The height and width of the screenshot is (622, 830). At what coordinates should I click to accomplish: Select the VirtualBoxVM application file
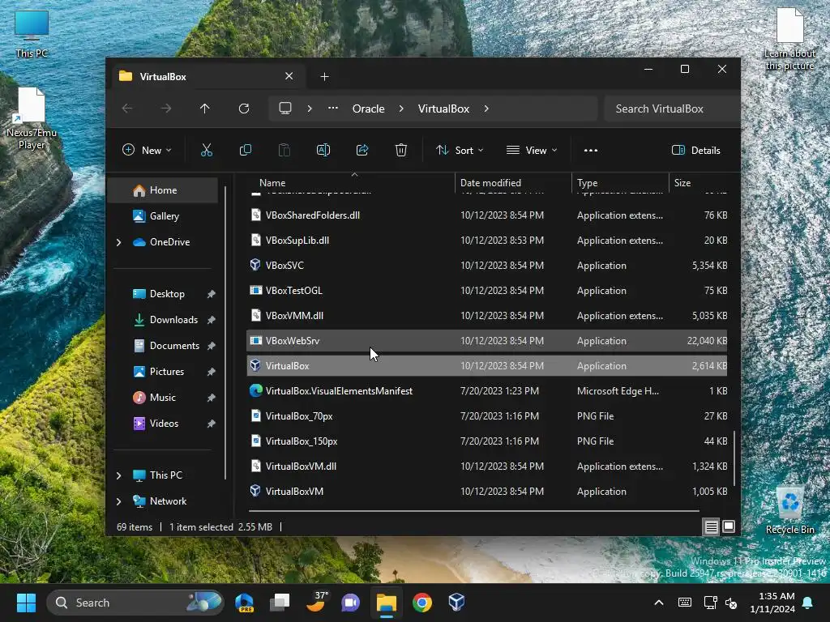(487, 492)
